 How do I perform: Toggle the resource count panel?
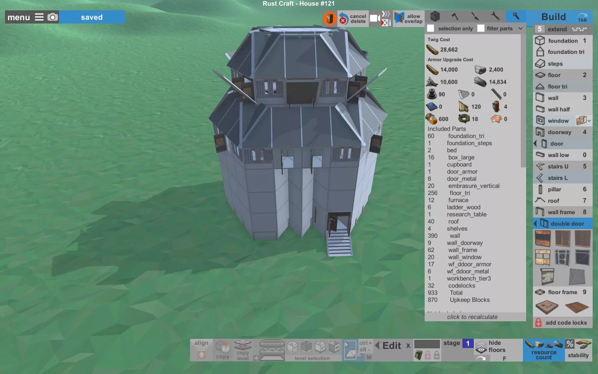[544, 350]
